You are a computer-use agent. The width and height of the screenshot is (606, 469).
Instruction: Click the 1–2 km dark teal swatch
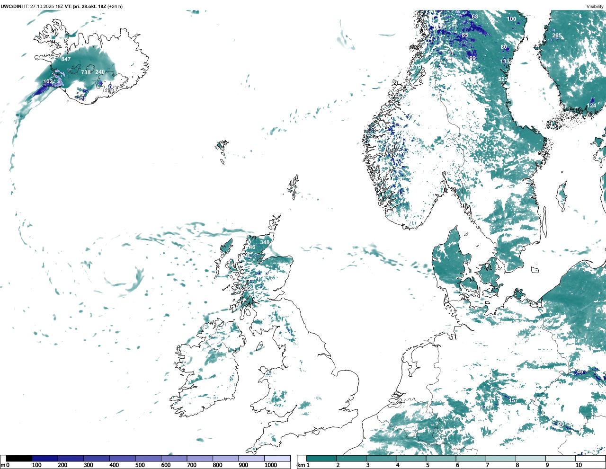coord(321,458)
